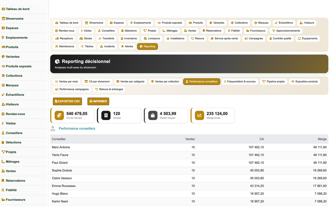Open the Incidents warning navigation chip
The height and width of the screenshot is (207, 335).
107,47
